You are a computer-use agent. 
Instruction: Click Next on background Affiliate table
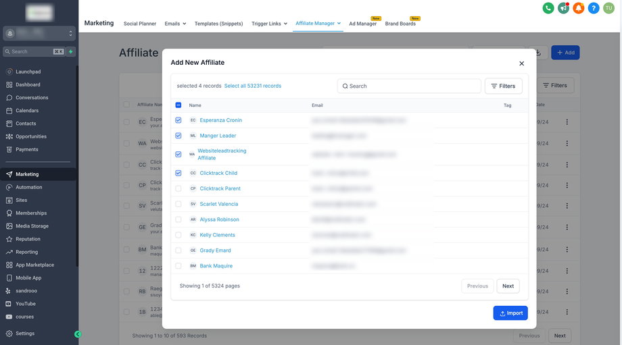click(560, 336)
